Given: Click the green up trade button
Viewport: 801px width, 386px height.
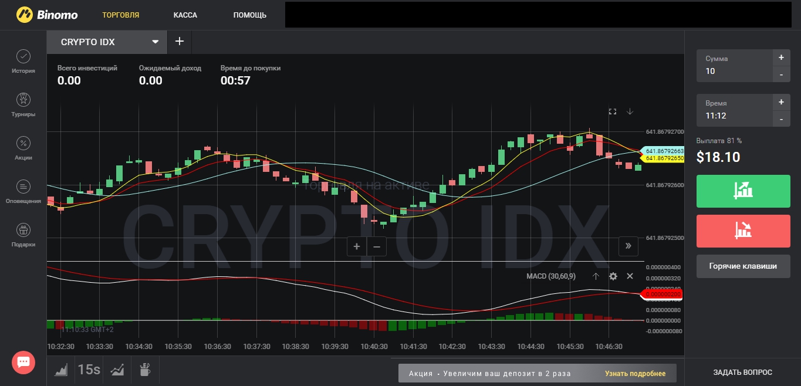Looking at the screenshot, I should tap(743, 191).
